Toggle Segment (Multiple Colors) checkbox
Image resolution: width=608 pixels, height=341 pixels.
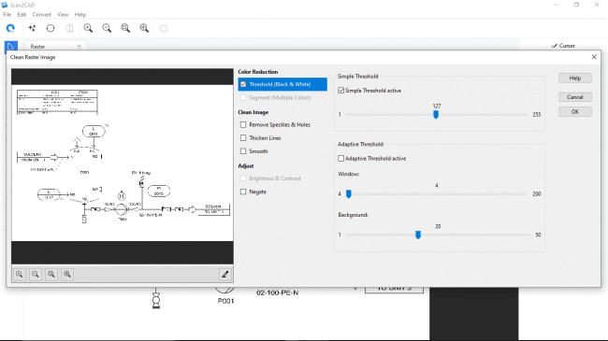click(243, 98)
